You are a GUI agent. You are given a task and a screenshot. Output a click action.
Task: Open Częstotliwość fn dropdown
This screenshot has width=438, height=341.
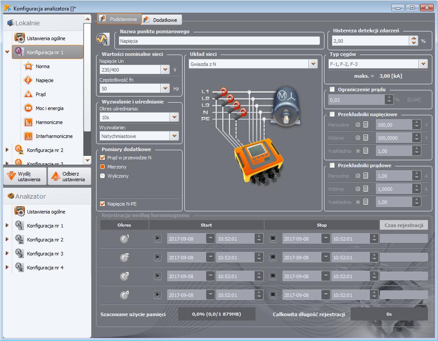coord(165,88)
